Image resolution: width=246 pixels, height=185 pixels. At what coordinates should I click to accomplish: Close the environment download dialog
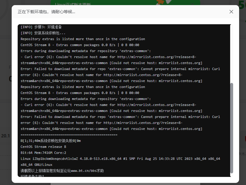click(x=231, y=11)
